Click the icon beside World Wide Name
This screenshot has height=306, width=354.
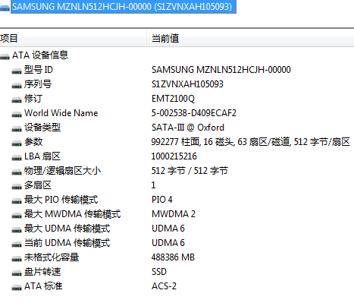coord(17,115)
